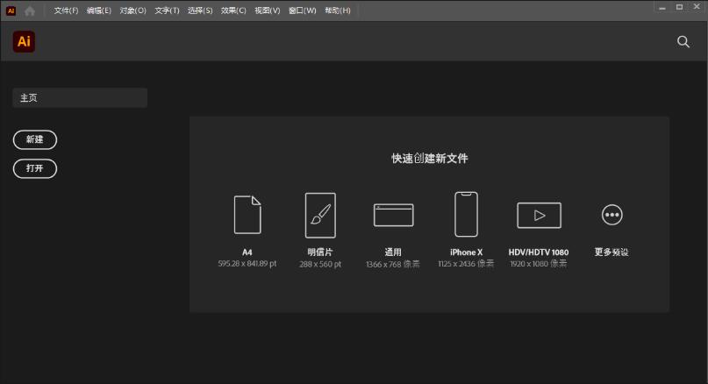Select the HDV/HDTV 1080 video preset icon

(x=539, y=215)
